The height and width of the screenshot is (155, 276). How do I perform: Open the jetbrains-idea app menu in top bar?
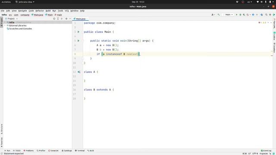click(x=25, y=2)
